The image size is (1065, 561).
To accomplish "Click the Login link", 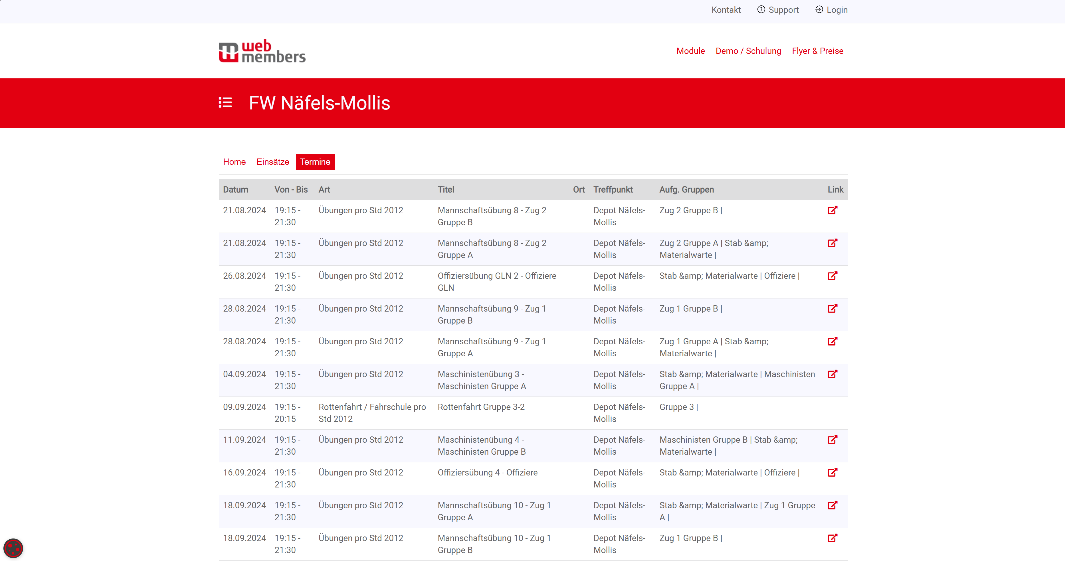I will pos(831,10).
